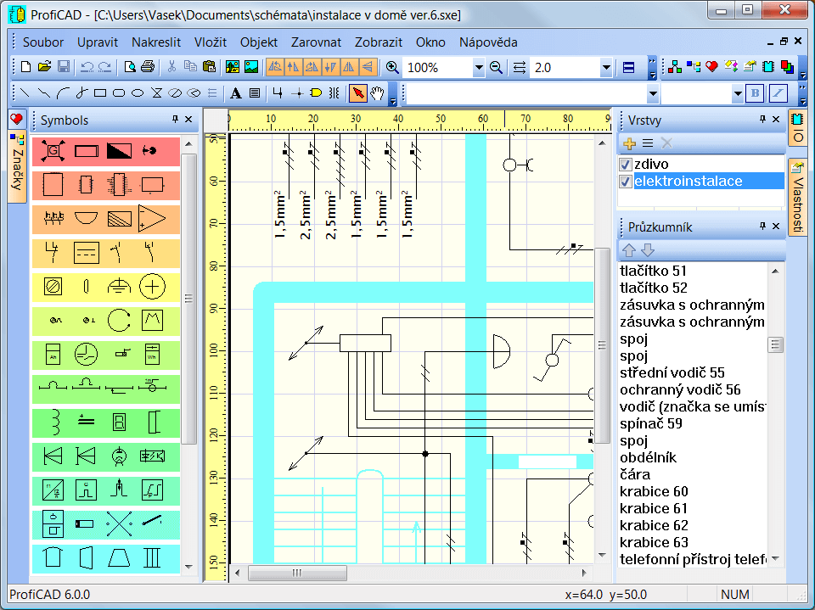Open the Upravit menu

point(98,42)
